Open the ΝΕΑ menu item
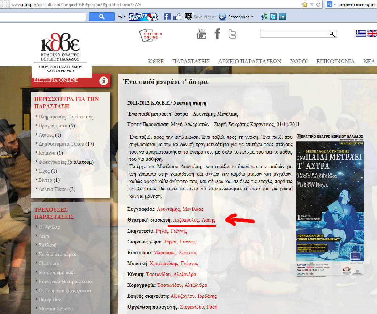 (x=369, y=62)
